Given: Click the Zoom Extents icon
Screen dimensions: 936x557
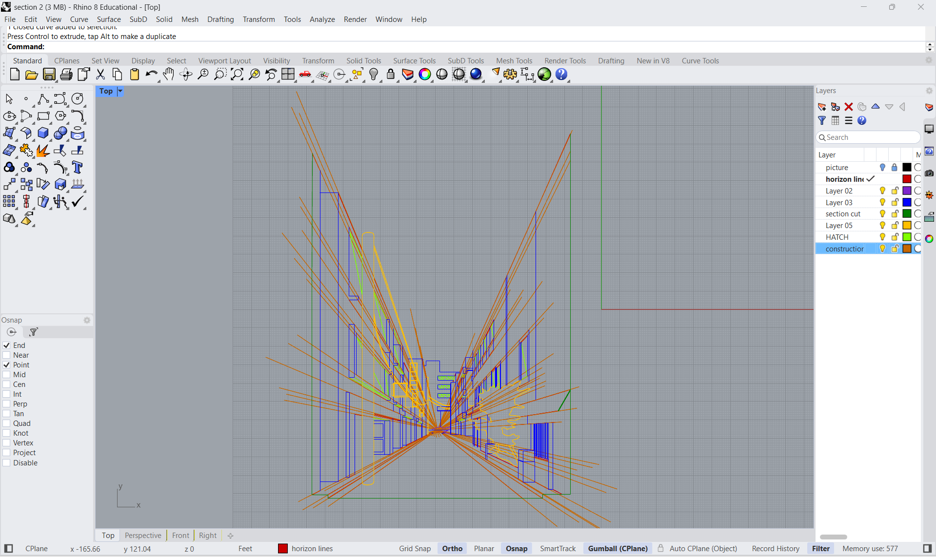Looking at the screenshot, I should click(237, 74).
